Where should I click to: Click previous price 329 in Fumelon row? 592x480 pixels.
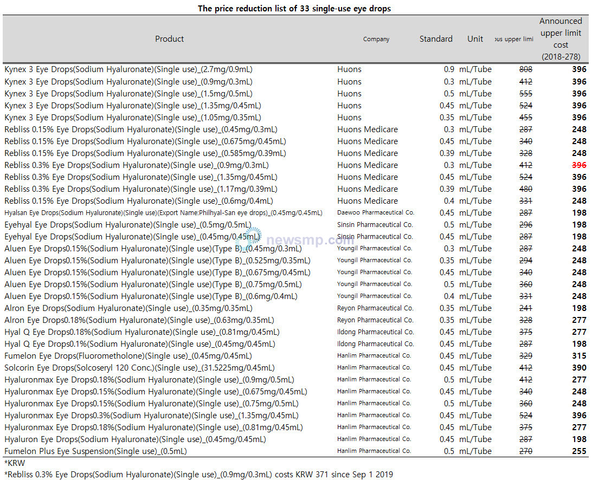525,356
